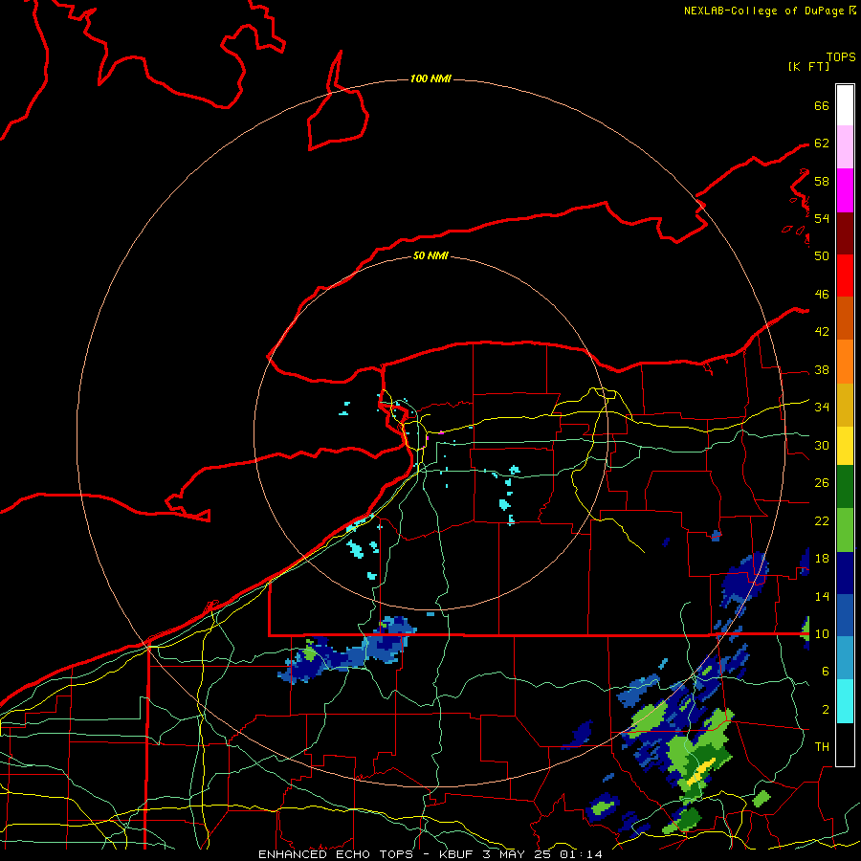The height and width of the screenshot is (861, 861).
Task: Click the "50" legend value
Action: [822, 255]
